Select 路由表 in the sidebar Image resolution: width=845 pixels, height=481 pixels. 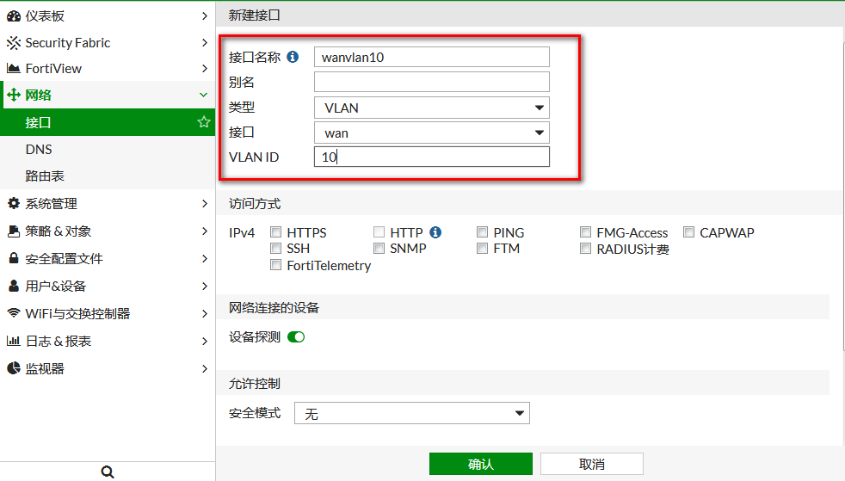tap(45, 176)
